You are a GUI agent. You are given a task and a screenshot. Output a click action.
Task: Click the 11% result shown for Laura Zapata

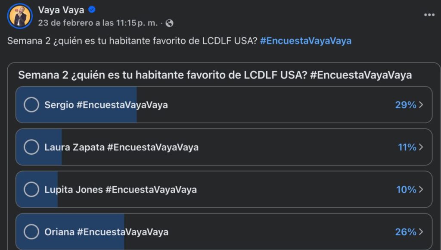click(406, 147)
